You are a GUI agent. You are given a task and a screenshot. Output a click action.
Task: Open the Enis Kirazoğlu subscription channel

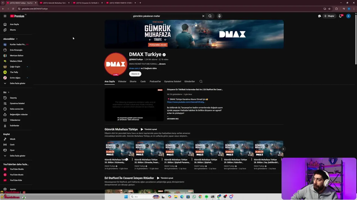[16, 50]
